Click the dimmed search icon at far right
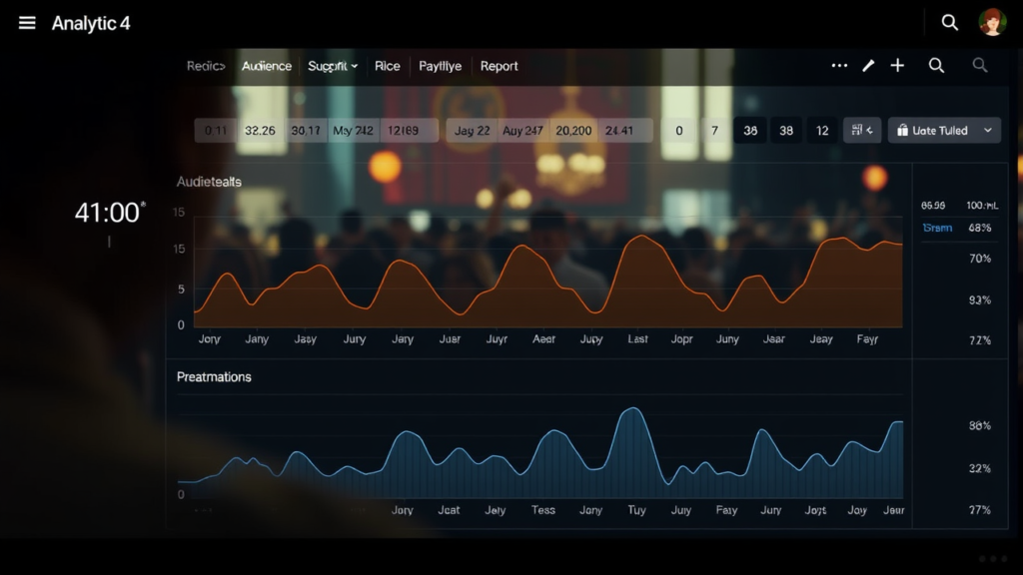 pos(980,66)
